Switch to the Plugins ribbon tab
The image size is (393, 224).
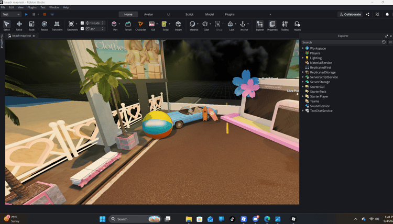coord(230,15)
